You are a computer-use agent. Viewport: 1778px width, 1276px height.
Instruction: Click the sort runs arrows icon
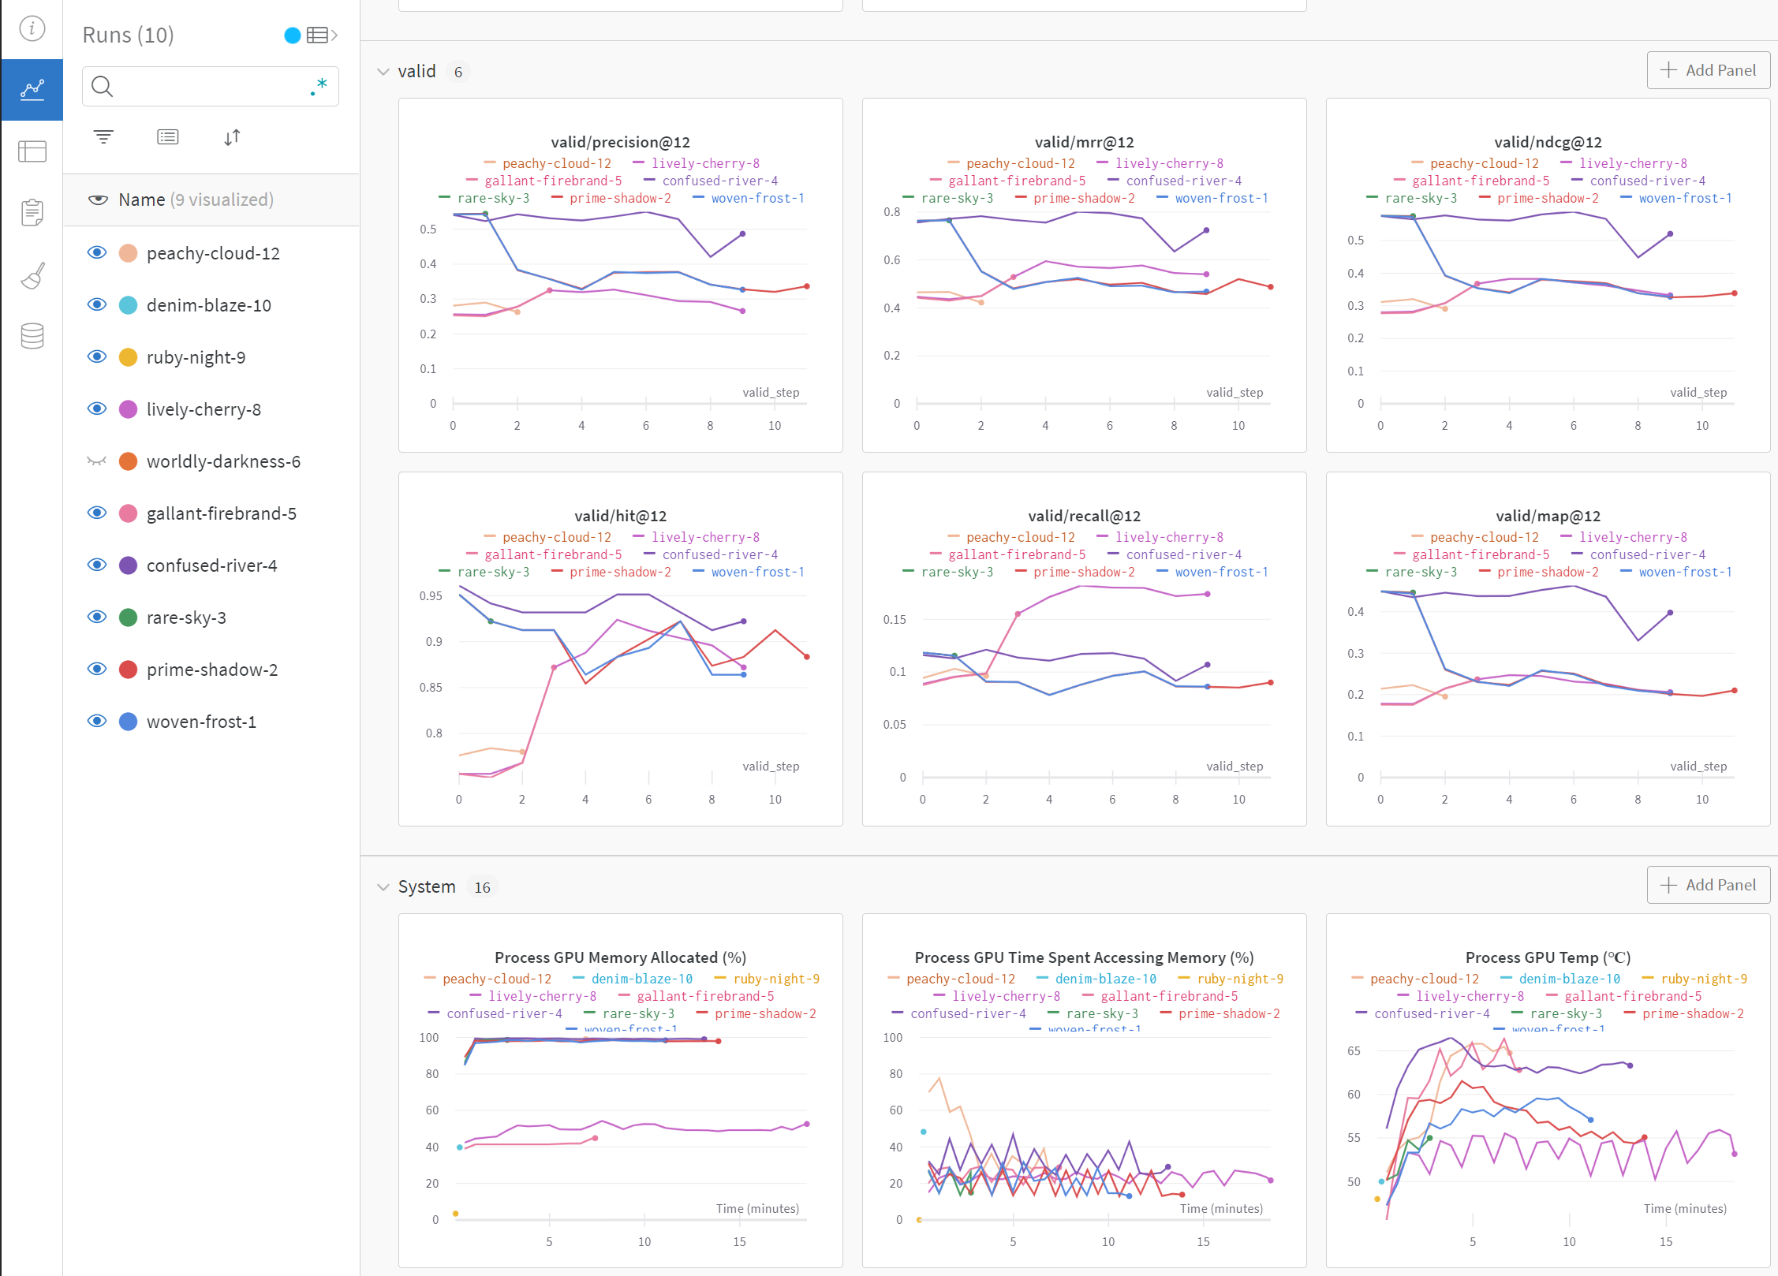232,137
